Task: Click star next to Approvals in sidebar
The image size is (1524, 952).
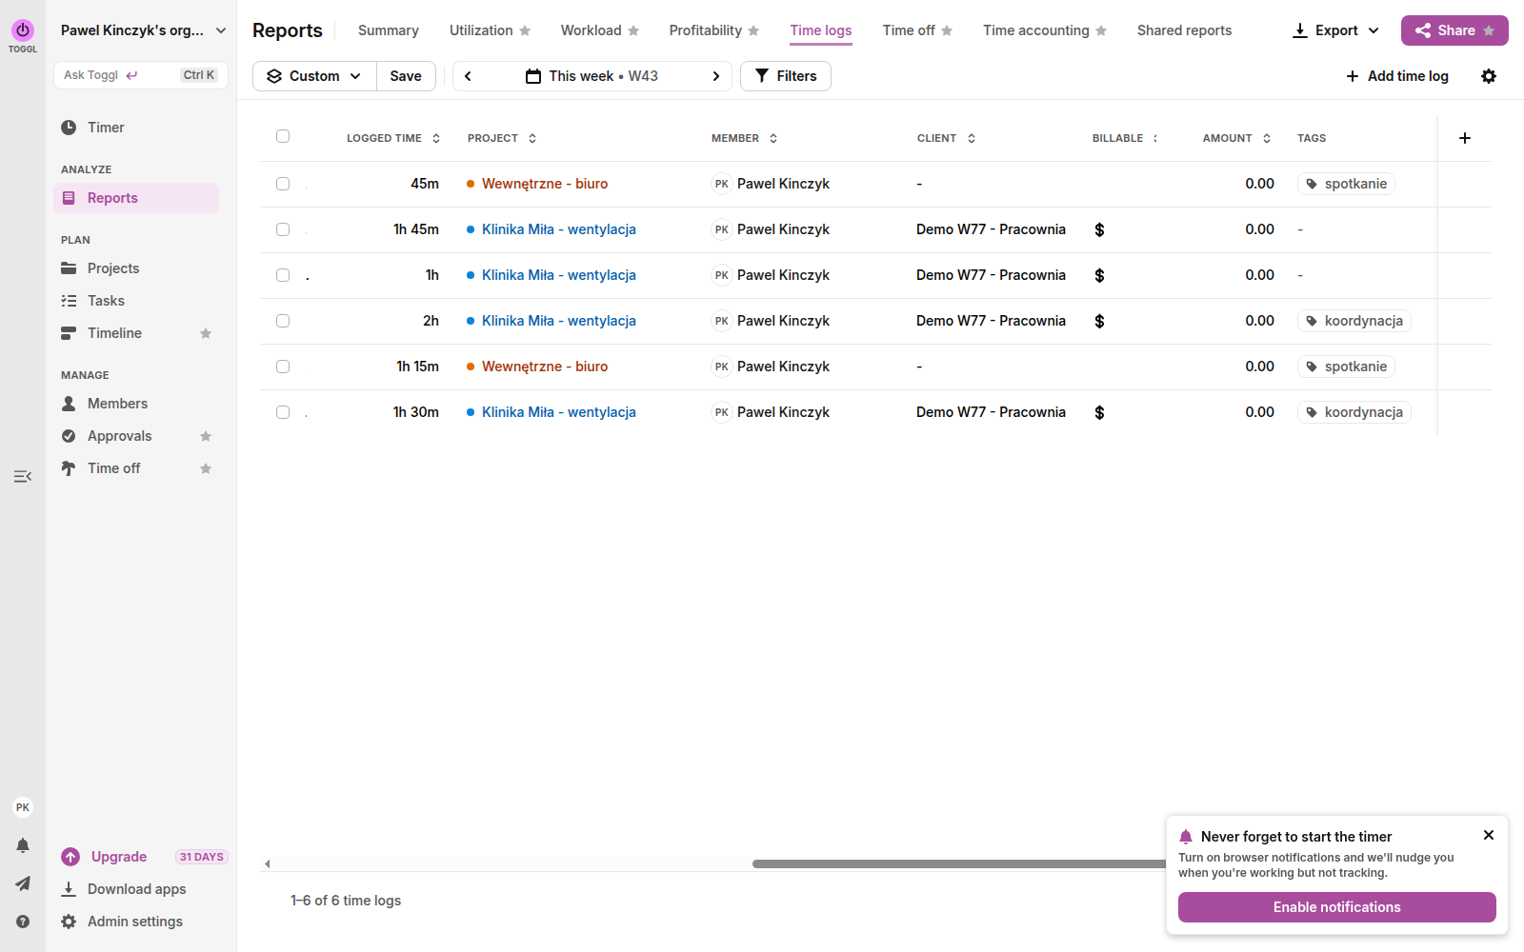Action: [x=206, y=436]
